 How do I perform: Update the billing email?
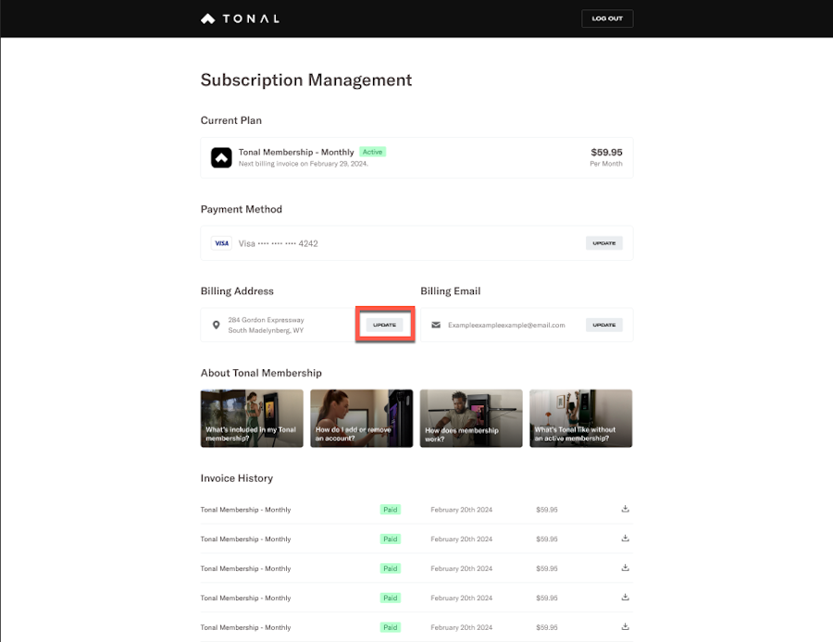point(604,325)
